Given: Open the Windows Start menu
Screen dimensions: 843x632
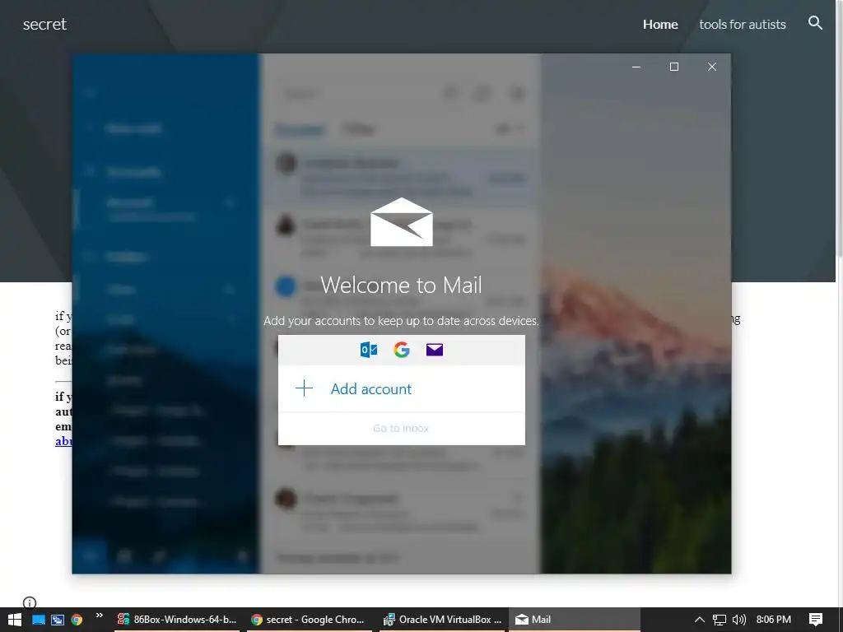Looking at the screenshot, I should coord(15,620).
